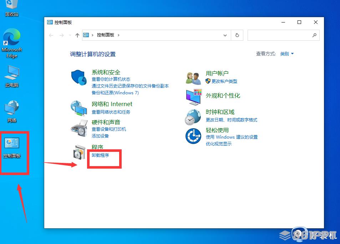340x244 pixels.
Task: Click 更改帐户类型 link
Action: (x=224, y=81)
